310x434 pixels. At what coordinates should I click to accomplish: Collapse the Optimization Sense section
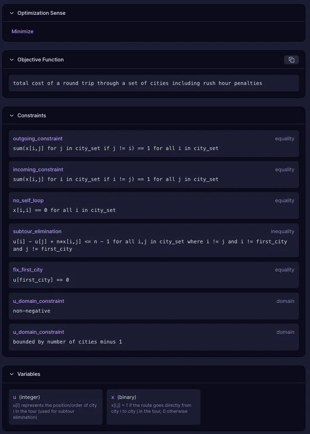pos(12,13)
